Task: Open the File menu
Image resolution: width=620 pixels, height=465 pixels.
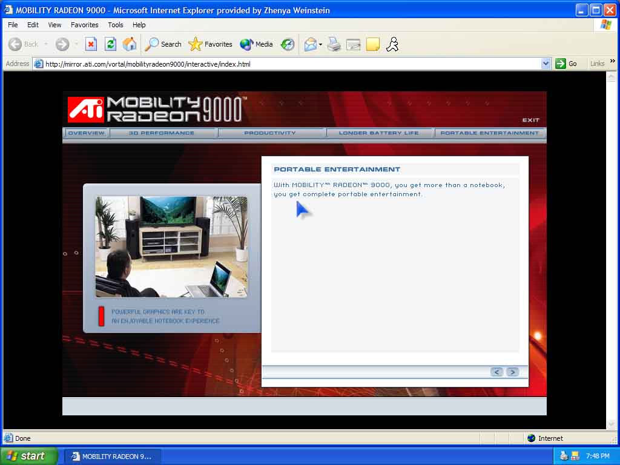Action: (13, 24)
